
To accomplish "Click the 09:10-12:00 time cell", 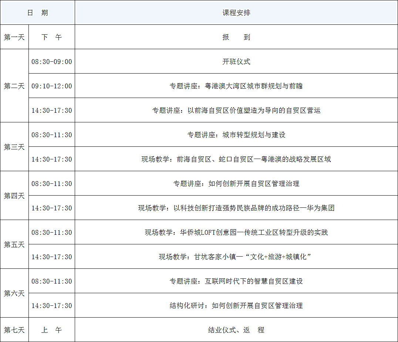I will (x=52, y=86).
